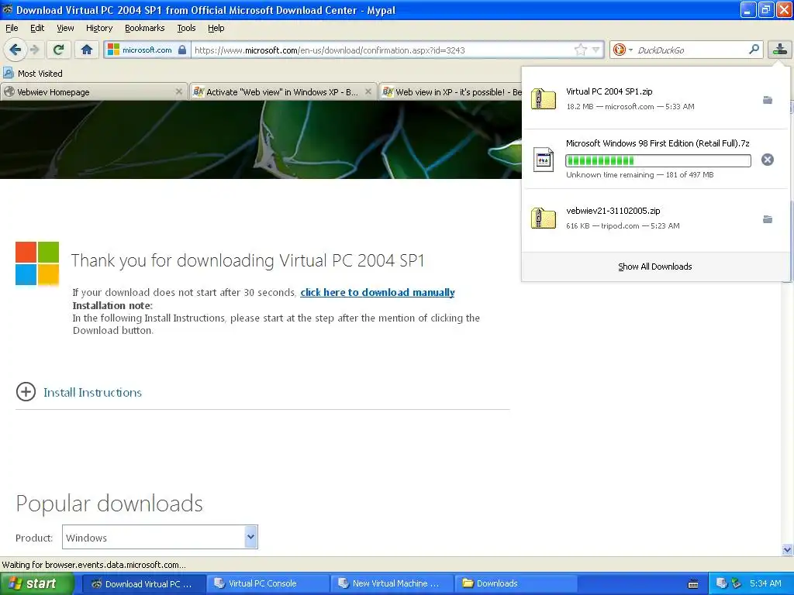Open the View menu
Viewport: 794px width, 595px height.
(x=65, y=28)
